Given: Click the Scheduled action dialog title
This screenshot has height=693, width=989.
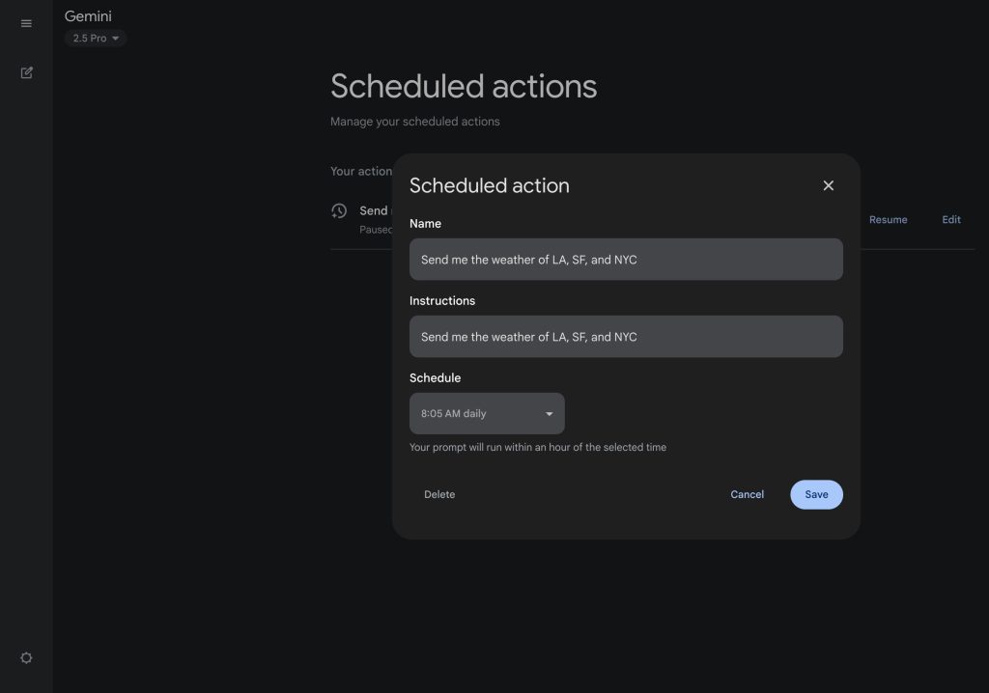Looking at the screenshot, I should coord(490,185).
